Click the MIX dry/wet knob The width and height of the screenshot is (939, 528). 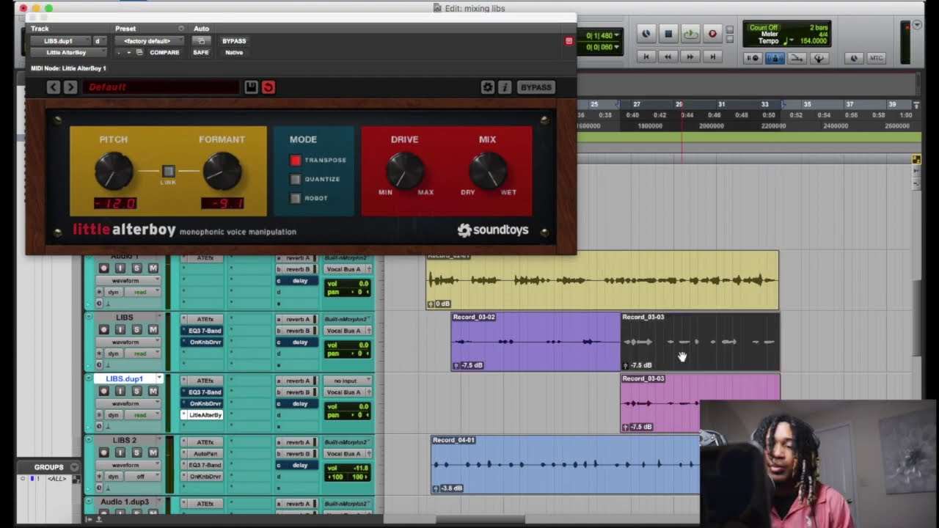point(488,170)
